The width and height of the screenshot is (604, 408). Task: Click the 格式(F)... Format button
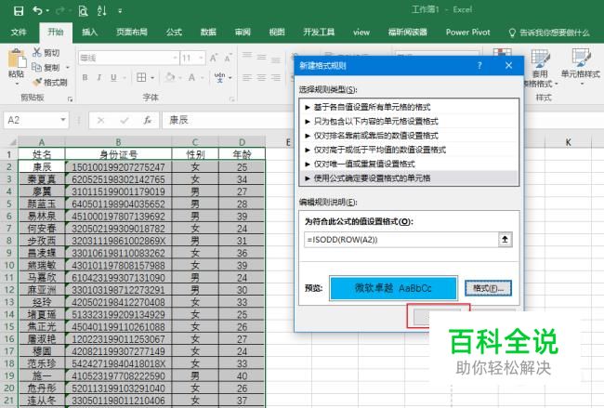coord(488,288)
